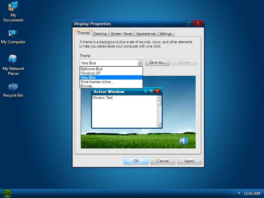Viewport: 264px width, 198px height.
Task: Click the Save As... button
Action: (x=157, y=62)
